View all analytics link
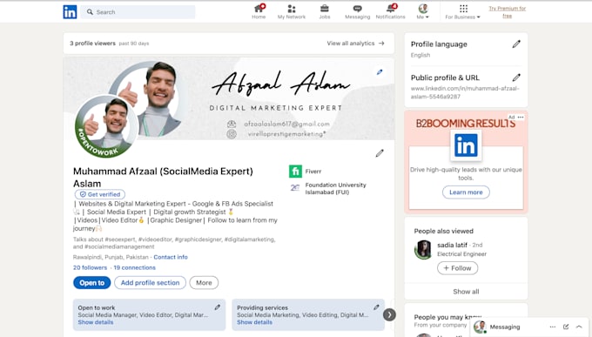Screen dimensions: 592x337 click(x=356, y=44)
